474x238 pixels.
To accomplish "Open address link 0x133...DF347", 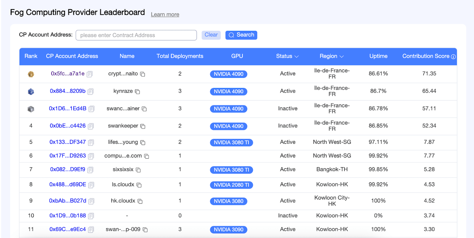I will pyautogui.click(x=68, y=142).
